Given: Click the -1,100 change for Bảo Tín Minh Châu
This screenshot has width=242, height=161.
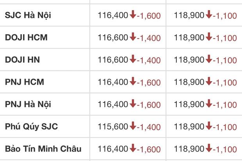Looking at the screenshot, I should point(225,149).
